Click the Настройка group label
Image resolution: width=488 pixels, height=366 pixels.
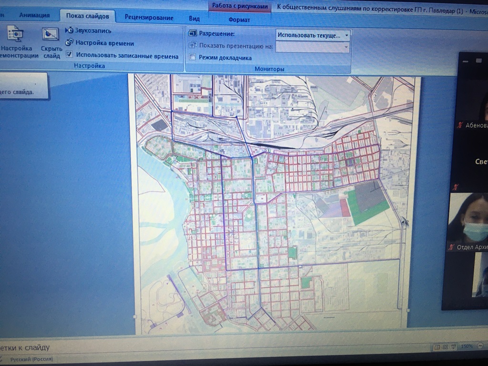(x=89, y=66)
